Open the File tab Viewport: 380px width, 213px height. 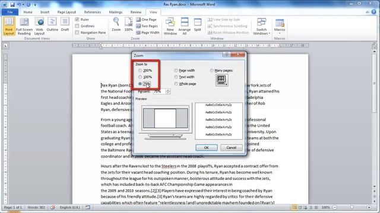click(10, 12)
